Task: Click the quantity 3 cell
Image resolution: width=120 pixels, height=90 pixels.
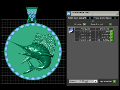Action: point(99,32)
